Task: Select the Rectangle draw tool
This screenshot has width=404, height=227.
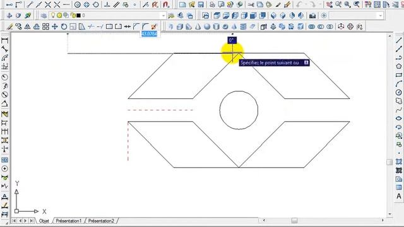Action: click(x=399, y=75)
